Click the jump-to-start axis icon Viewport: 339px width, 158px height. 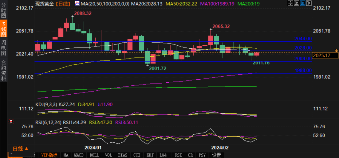click(x=297, y=3)
